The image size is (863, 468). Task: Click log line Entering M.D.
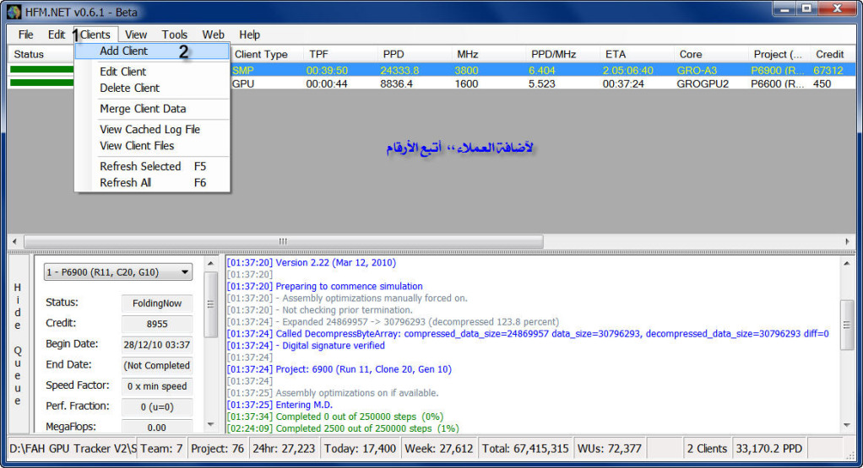point(280,405)
